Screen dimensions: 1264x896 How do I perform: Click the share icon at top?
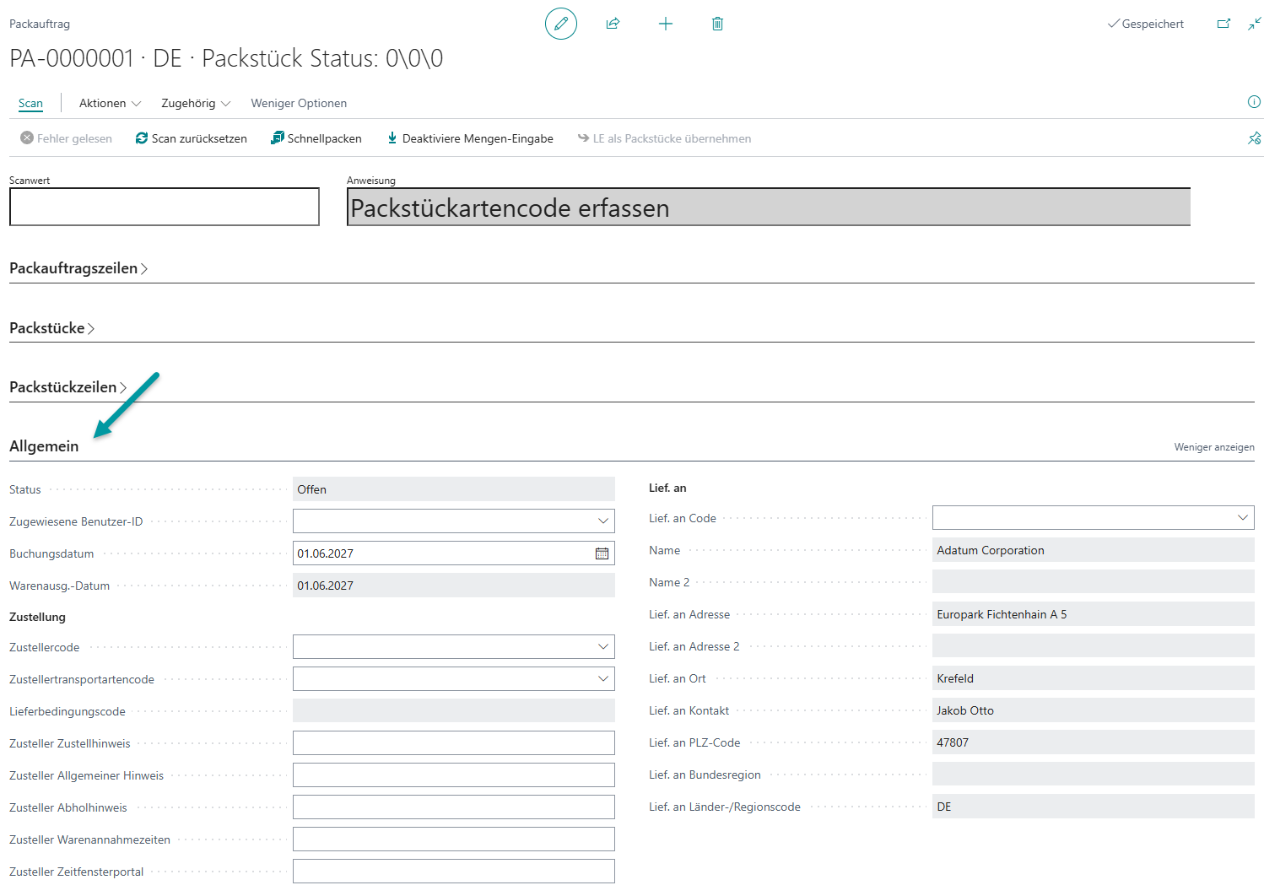point(613,24)
